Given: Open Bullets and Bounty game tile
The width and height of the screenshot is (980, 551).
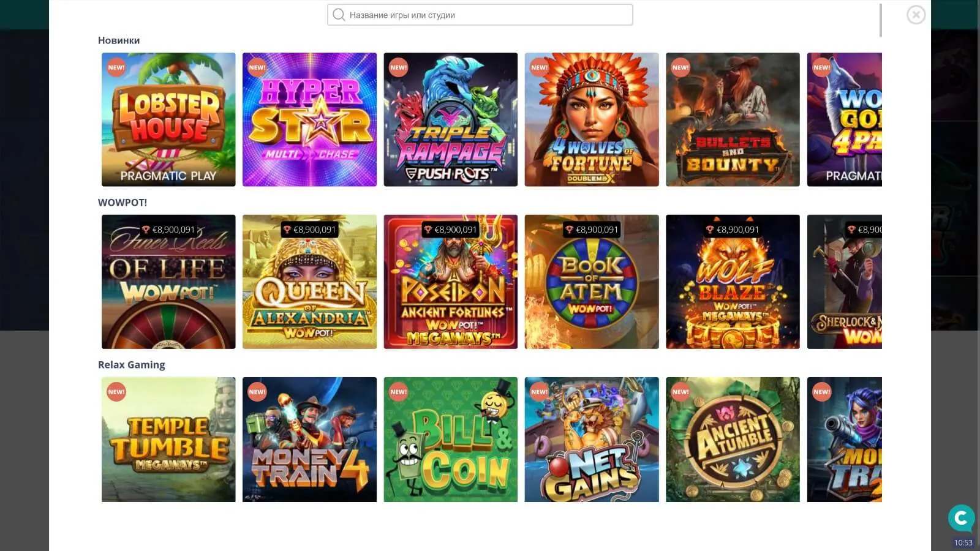Looking at the screenshot, I should pyautogui.click(x=733, y=119).
